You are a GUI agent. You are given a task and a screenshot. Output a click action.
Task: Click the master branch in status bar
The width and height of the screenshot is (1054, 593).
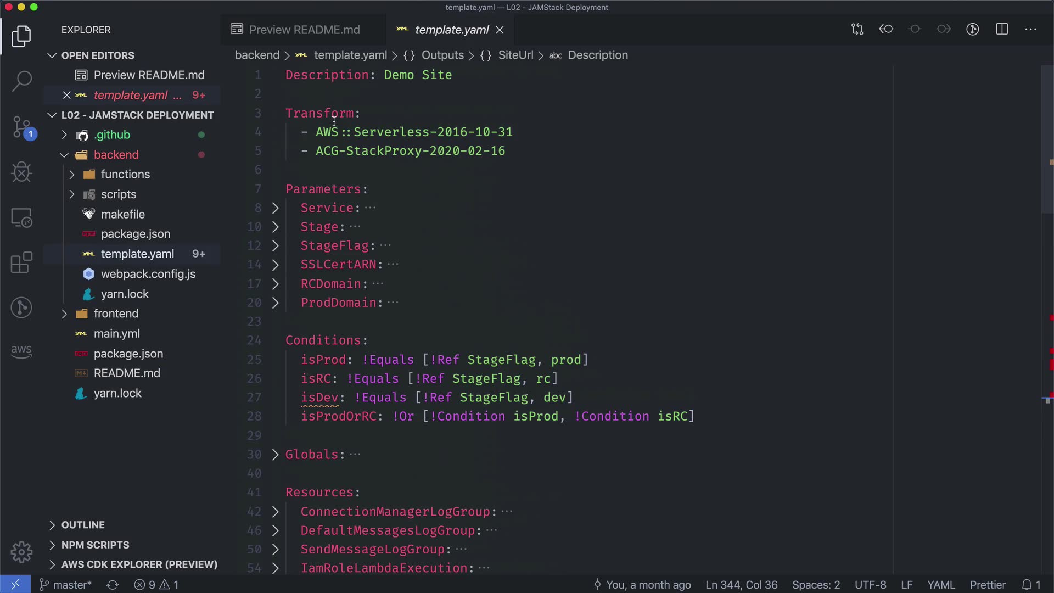pos(66,585)
